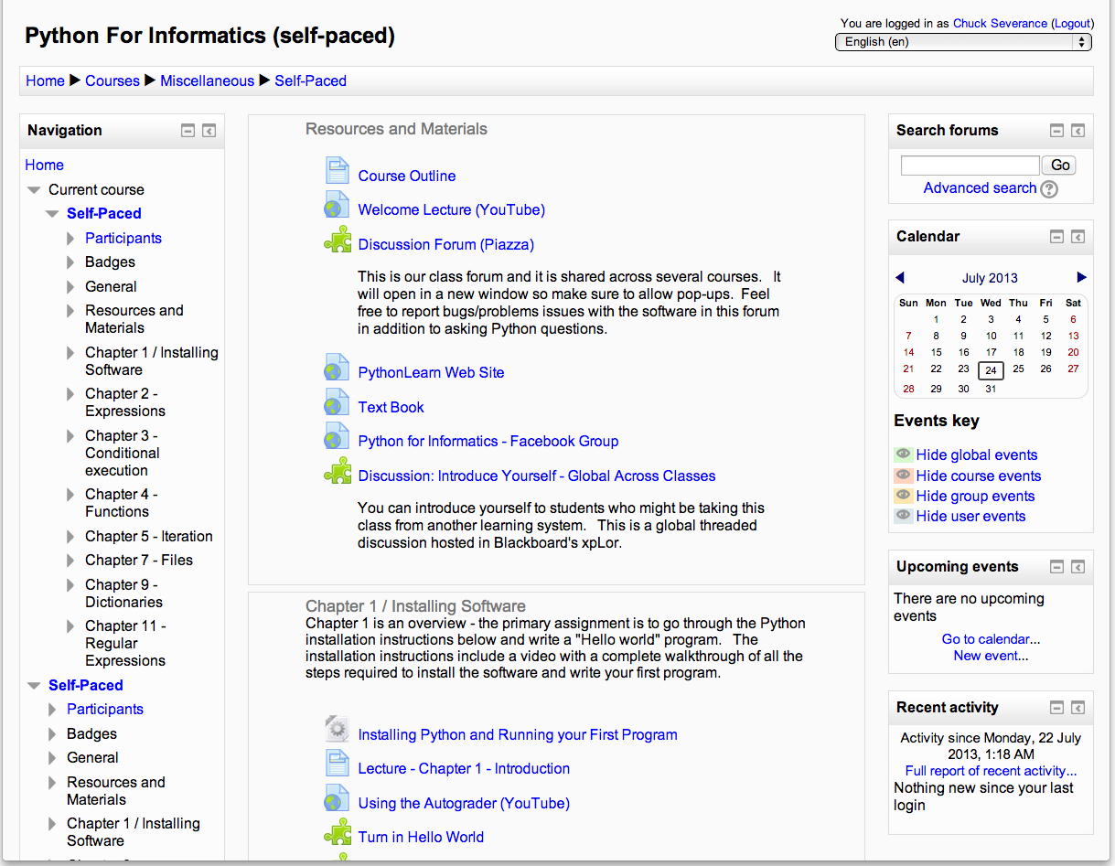Click the Turn in Hello World puzzle icon
The height and width of the screenshot is (866, 1115).
[338, 833]
